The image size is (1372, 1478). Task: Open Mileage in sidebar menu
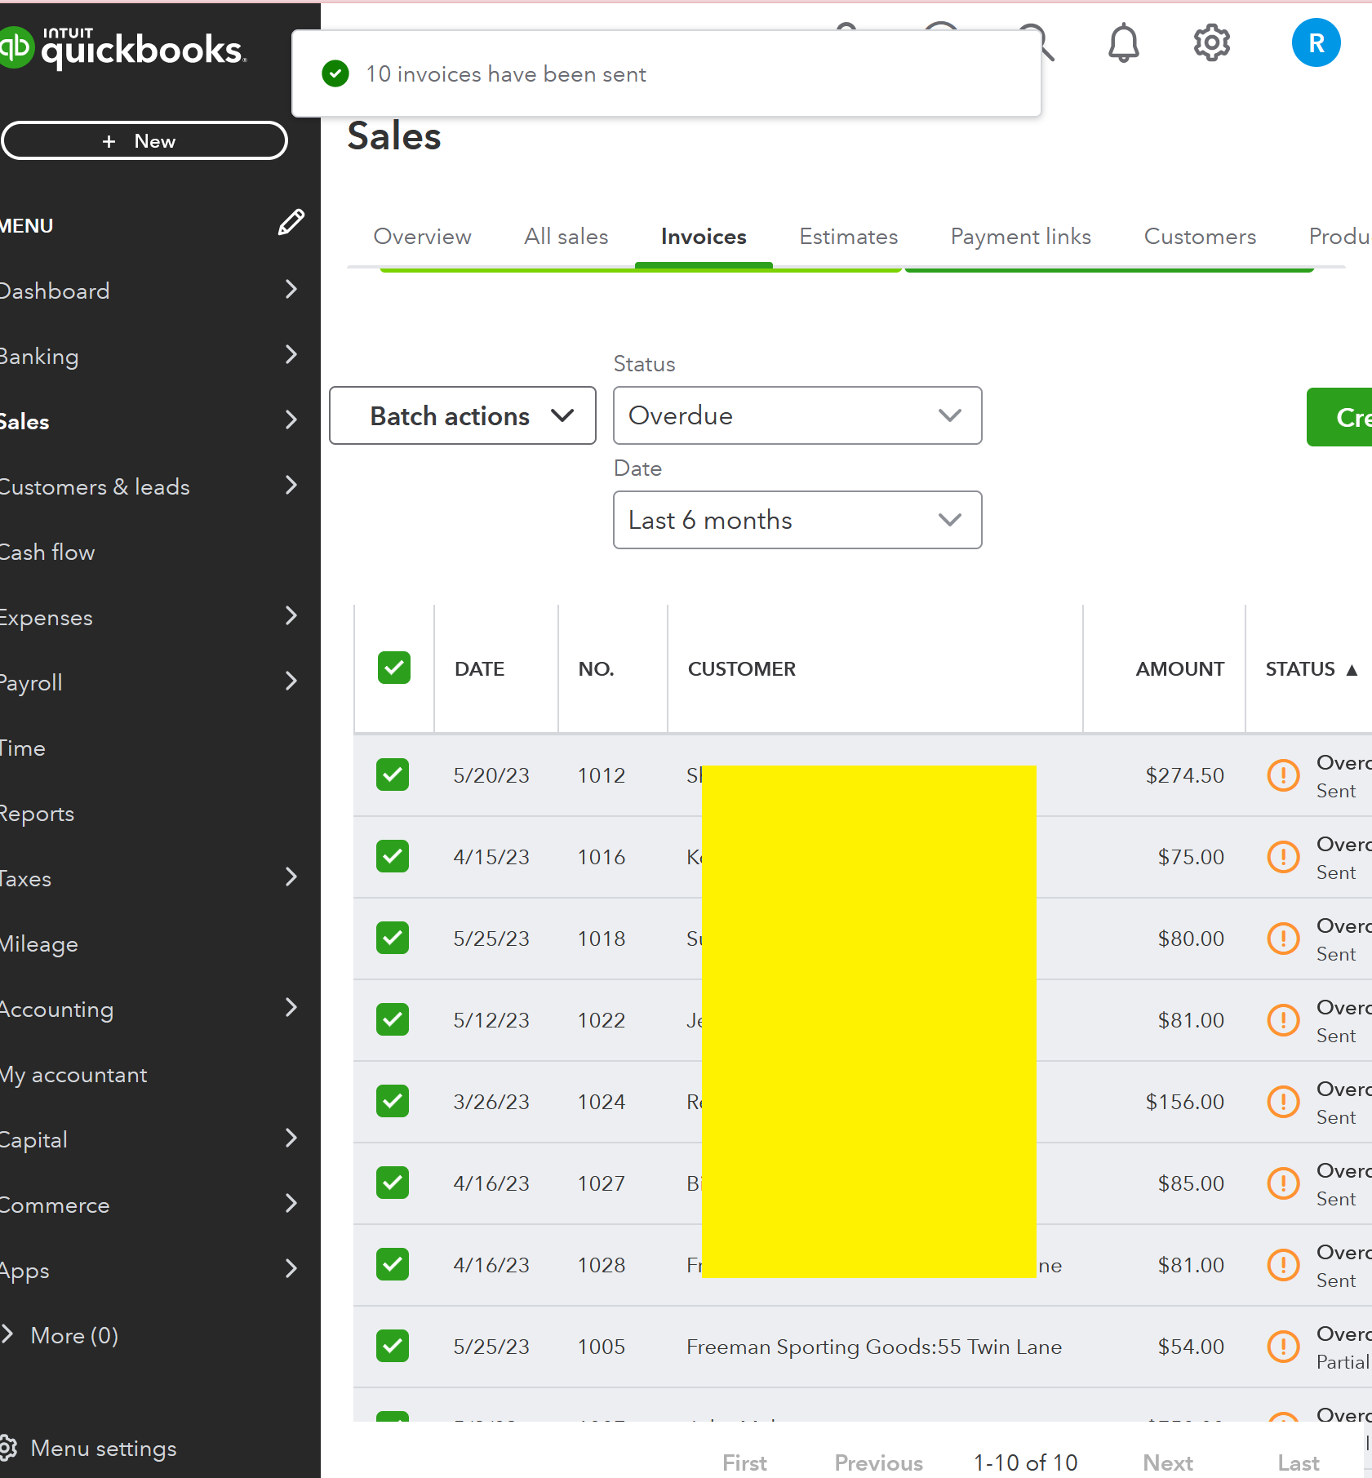click(39, 944)
